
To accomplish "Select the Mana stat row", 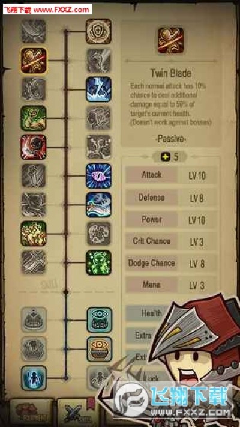I will point(172,285).
